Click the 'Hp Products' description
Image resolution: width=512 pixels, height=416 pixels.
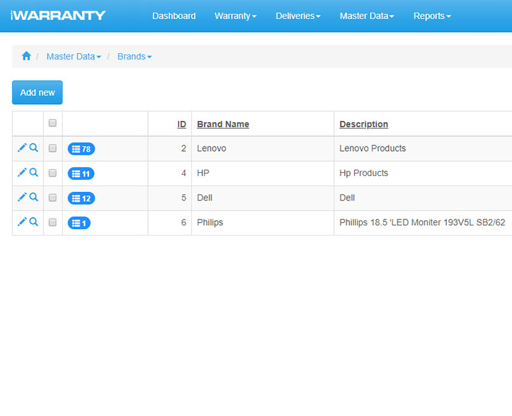coord(364,173)
